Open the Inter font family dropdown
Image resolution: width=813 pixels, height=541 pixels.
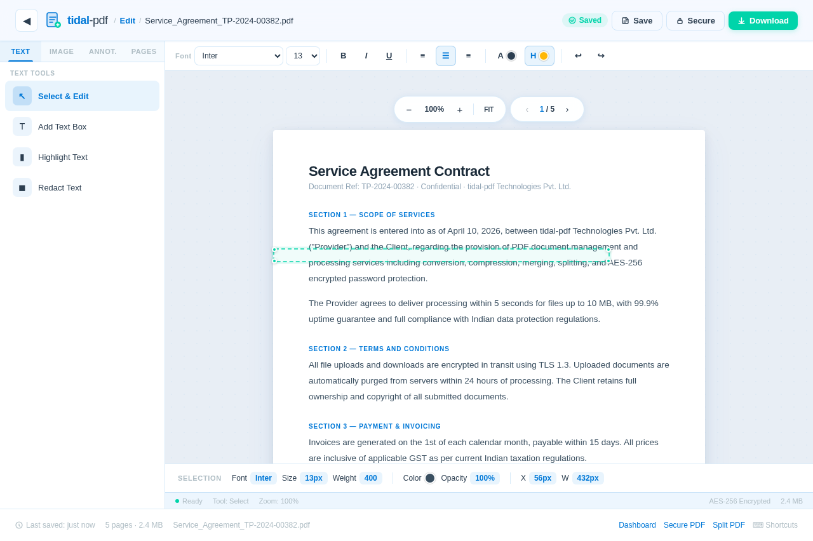[239, 56]
